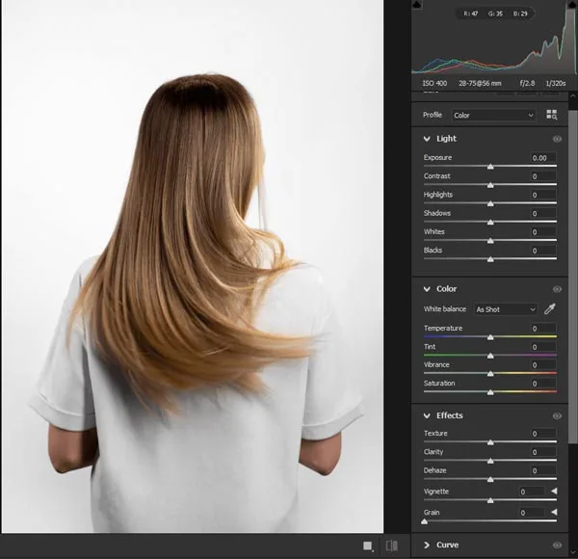Focus the Texture value field
578x559 pixels.
[543, 434]
